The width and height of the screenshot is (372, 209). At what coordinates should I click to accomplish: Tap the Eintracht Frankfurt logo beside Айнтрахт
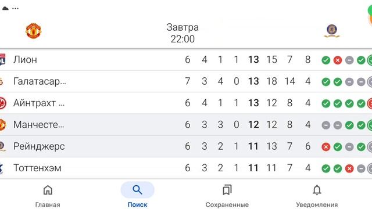[2, 103]
